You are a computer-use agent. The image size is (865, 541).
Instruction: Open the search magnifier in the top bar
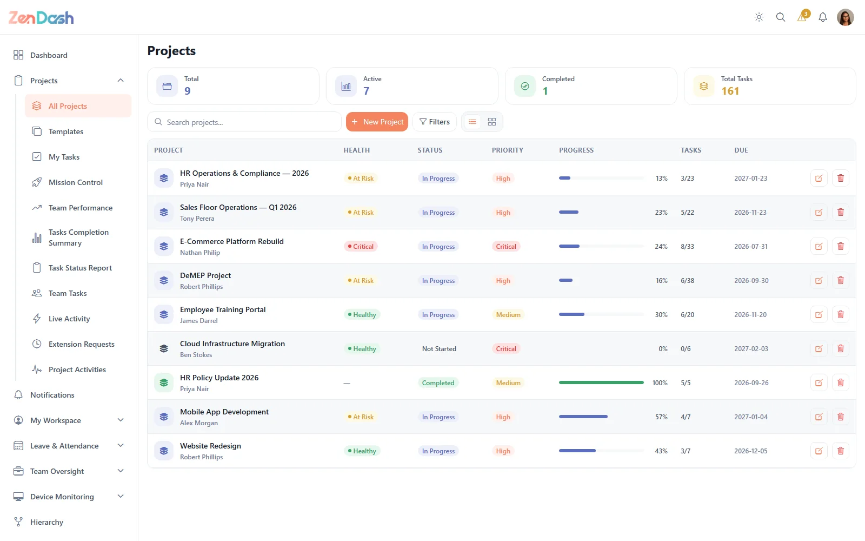[x=781, y=17]
